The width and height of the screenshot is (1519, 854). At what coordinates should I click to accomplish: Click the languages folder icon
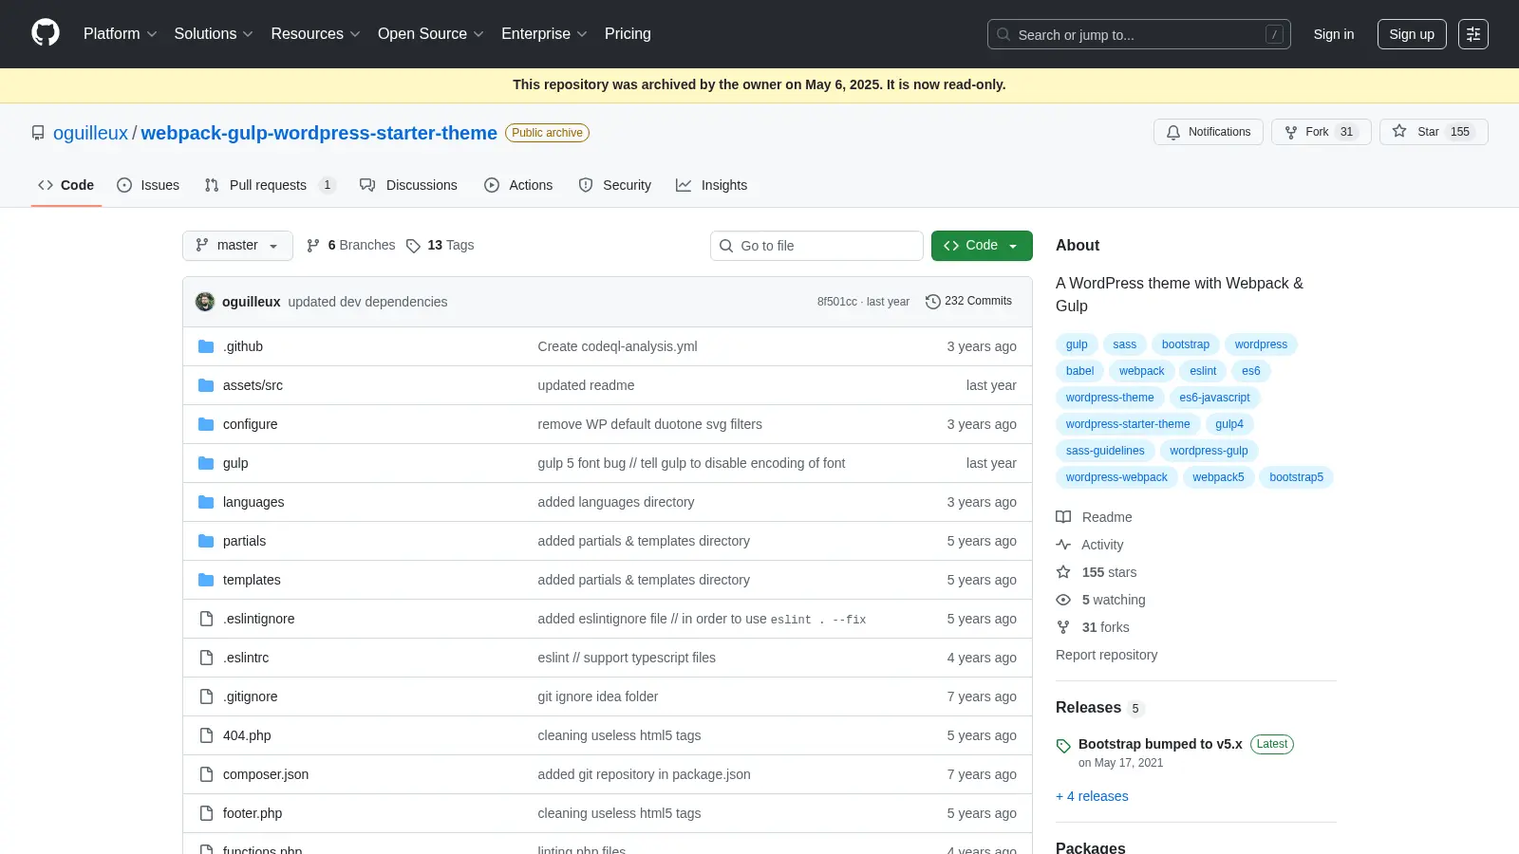coord(206,502)
